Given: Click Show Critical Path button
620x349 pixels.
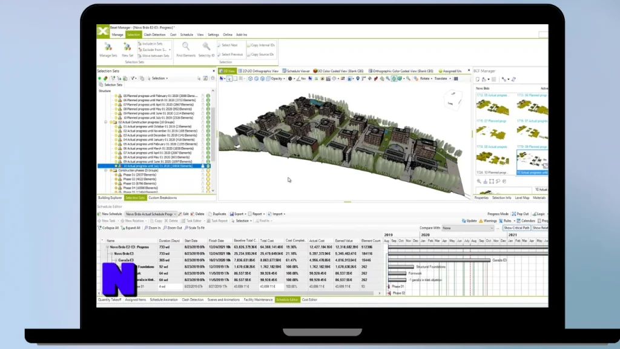Looking at the screenshot, I should pyautogui.click(x=516, y=228).
